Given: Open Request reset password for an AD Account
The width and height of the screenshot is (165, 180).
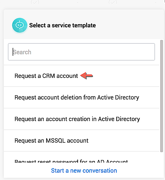Looking at the screenshot, I should click(x=71, y=161).
